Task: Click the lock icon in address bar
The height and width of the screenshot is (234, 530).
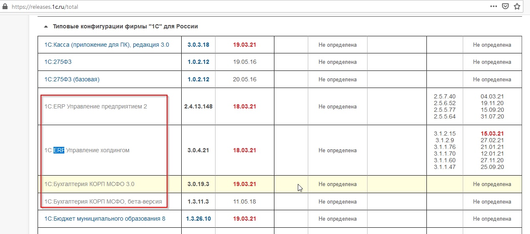Action: [4, 7]
